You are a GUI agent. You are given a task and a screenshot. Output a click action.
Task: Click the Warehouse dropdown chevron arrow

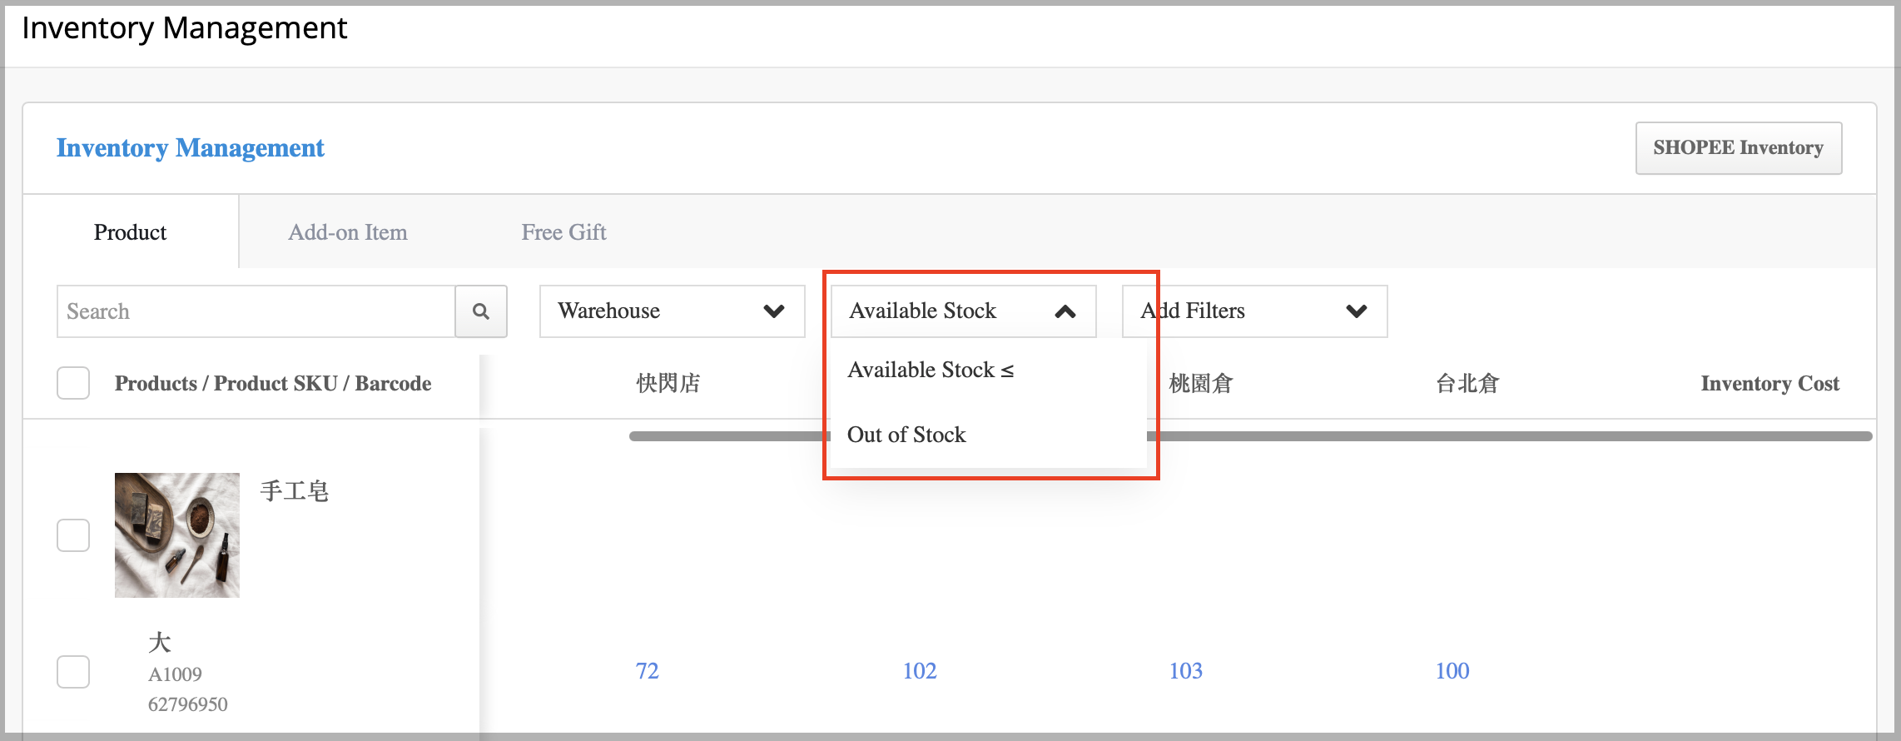click(774, 311)
